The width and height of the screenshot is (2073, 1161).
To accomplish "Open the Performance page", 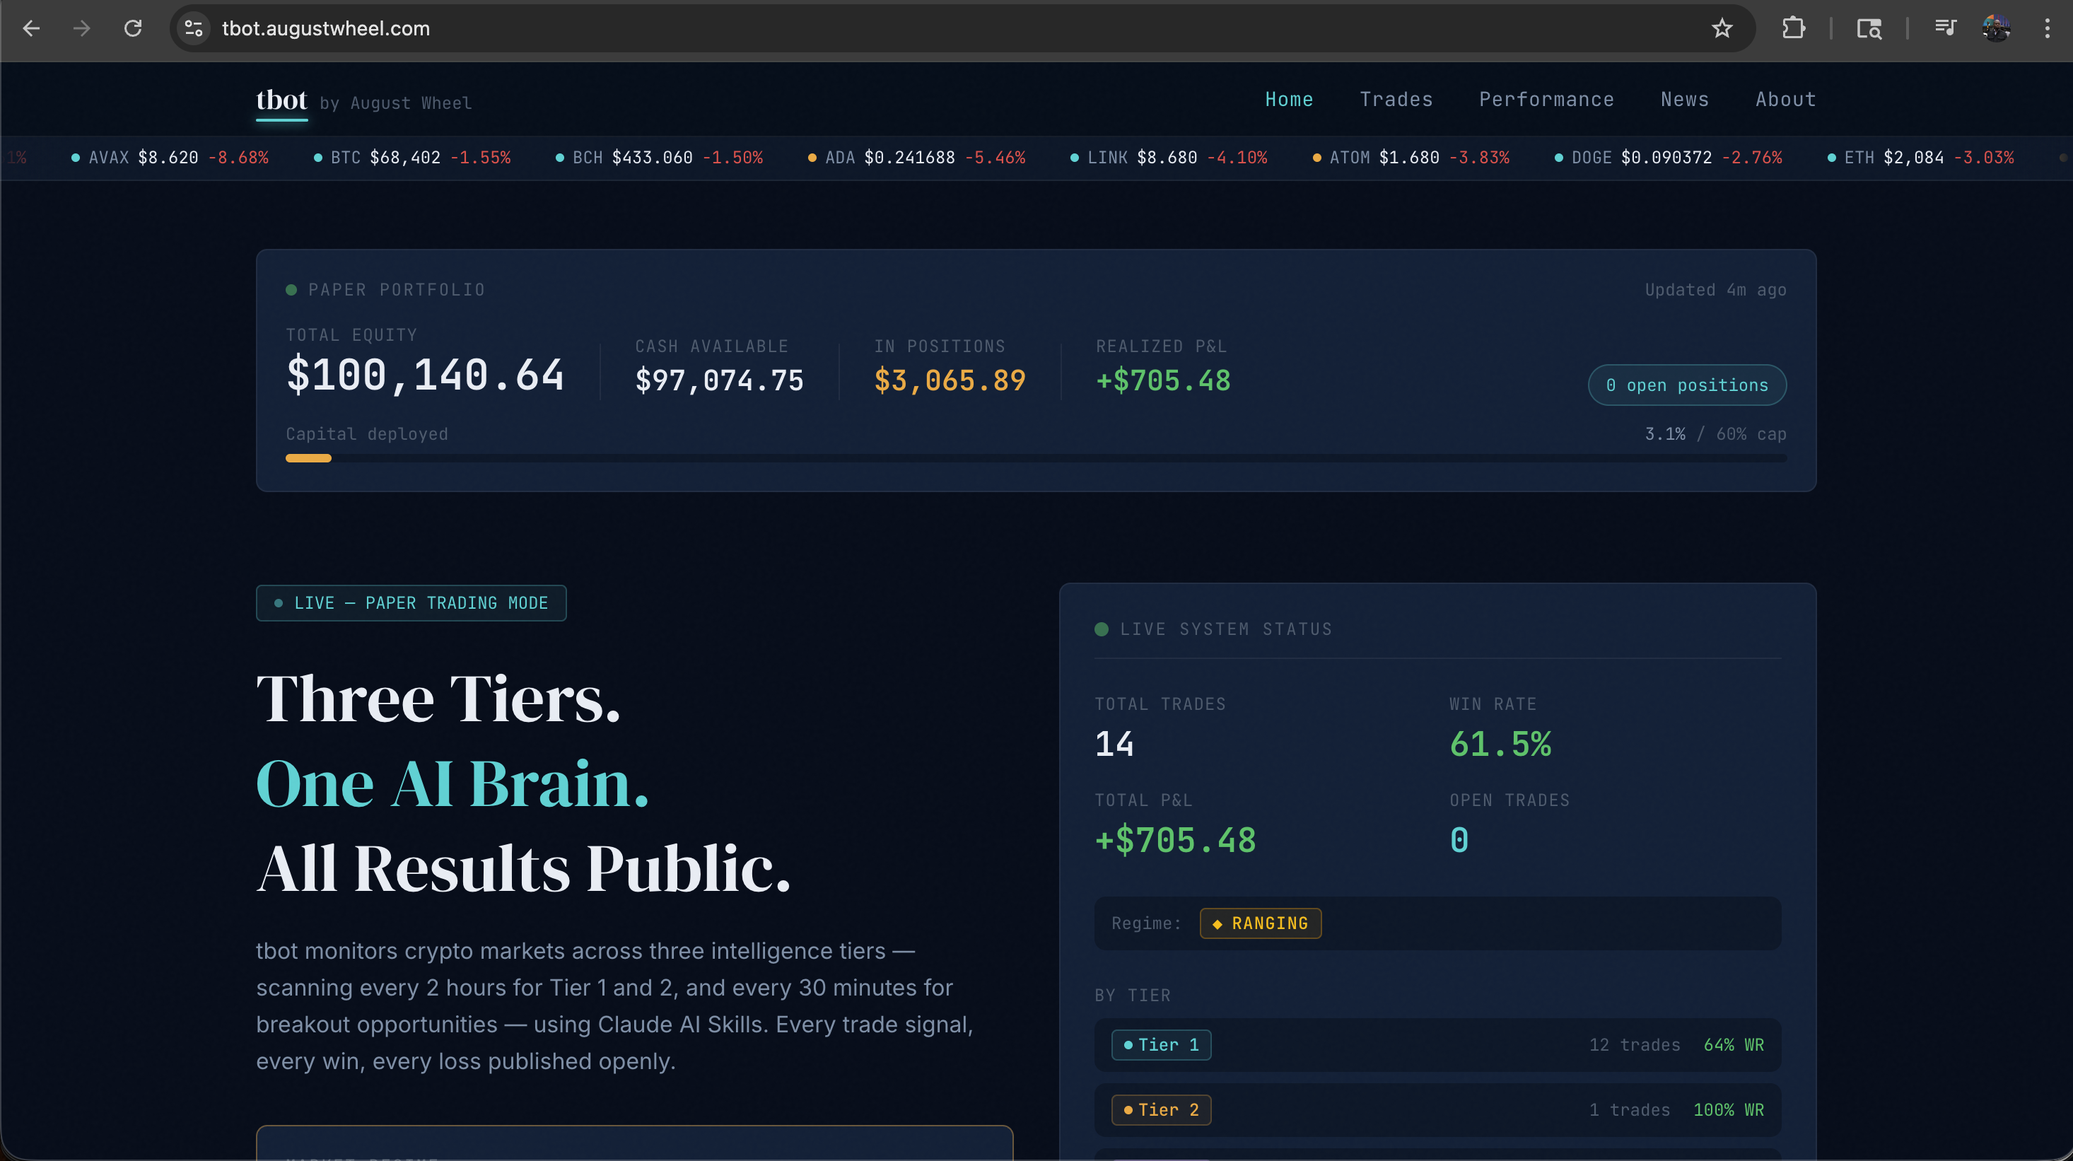I will click(x=1546, y=99).
